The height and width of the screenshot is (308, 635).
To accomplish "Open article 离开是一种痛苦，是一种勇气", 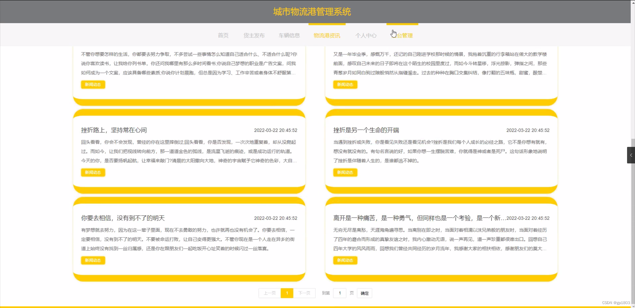I will click(419, 218).
